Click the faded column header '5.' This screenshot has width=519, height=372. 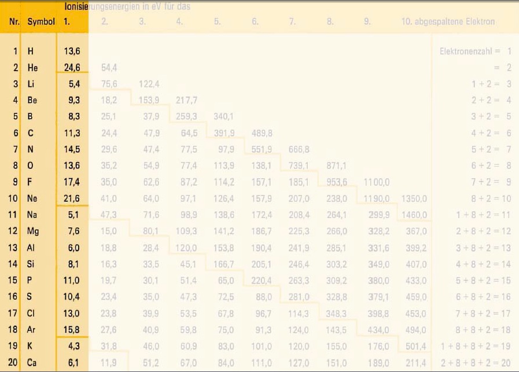tap(217, 22)
